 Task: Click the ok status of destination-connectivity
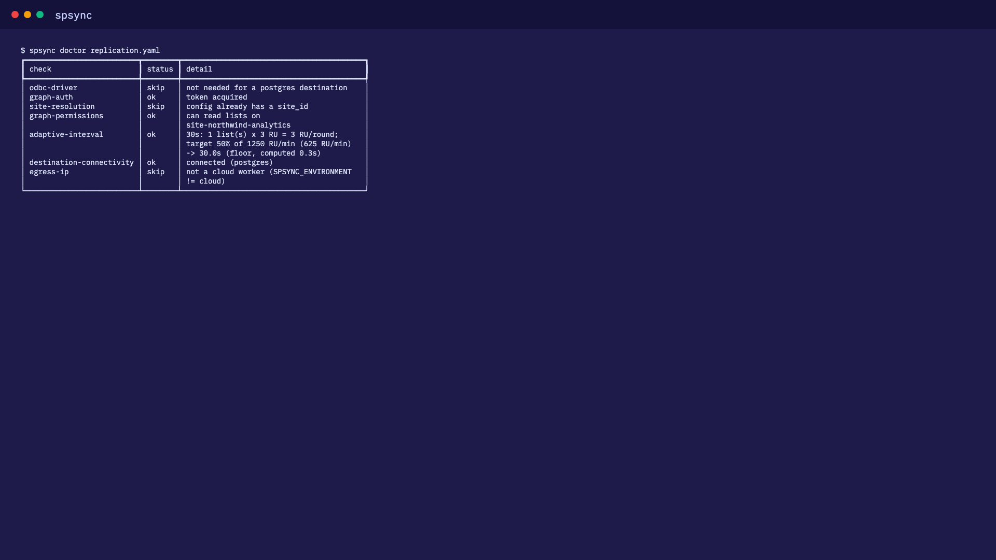point(151,162)
